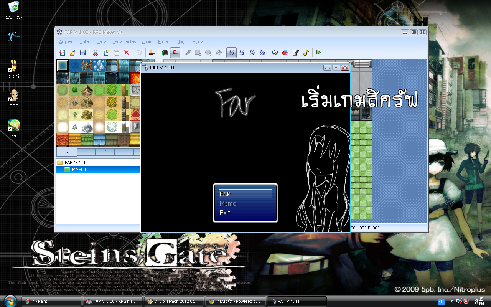Set map zoom to 1/4 scale

[x=252, y=53]
